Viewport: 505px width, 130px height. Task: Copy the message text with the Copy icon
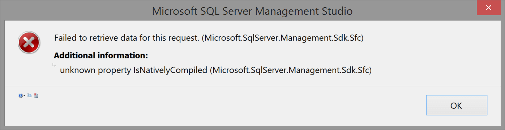(29, 95)
